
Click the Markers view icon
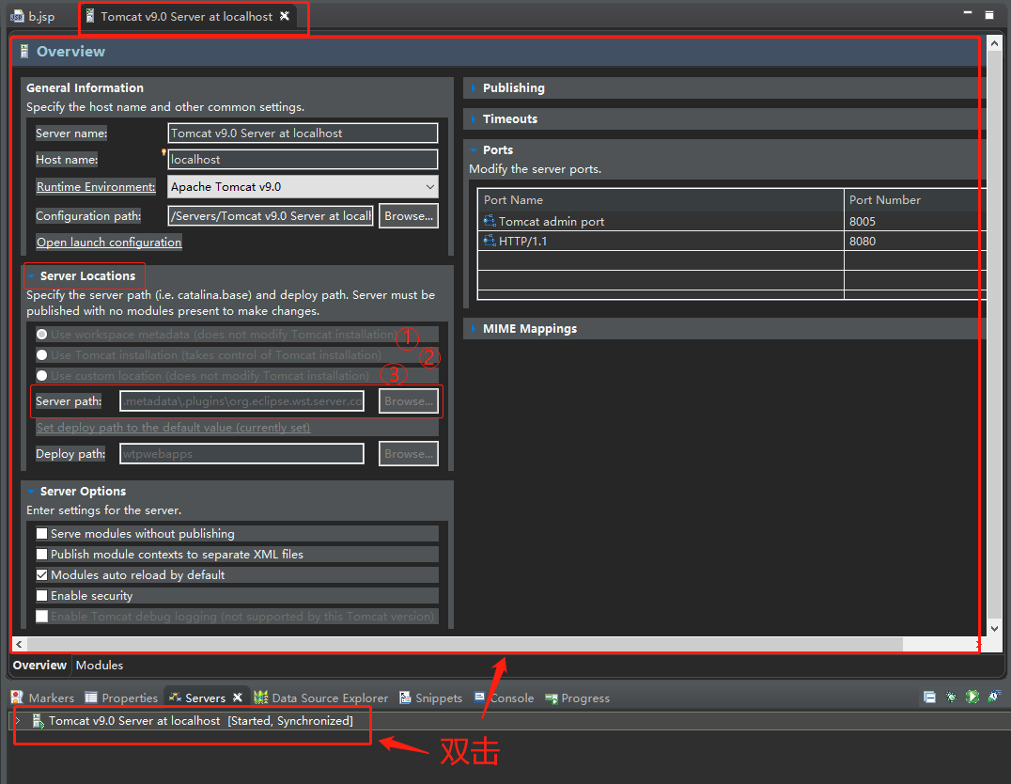click(x=18, y=698)
